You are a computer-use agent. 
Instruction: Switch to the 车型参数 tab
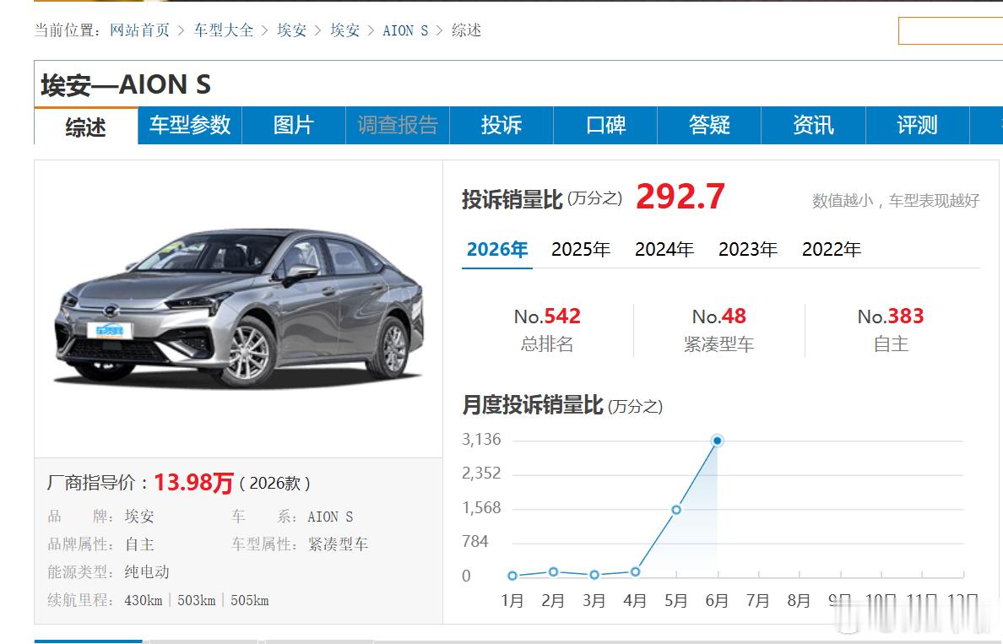tap(190, 126)
